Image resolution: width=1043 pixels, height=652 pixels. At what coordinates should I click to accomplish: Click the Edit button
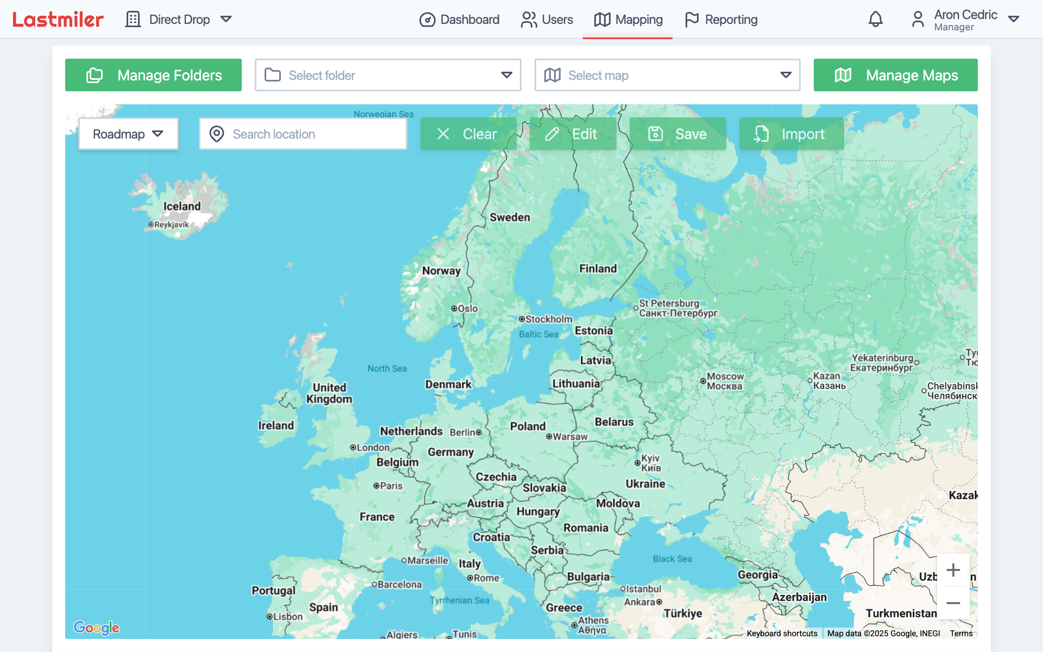(x=573, y=134)
